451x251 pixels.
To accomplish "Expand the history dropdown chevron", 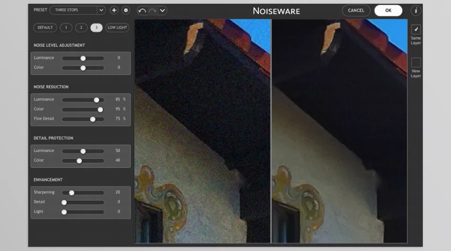I will pyautogui.click(x=162, y=11).
